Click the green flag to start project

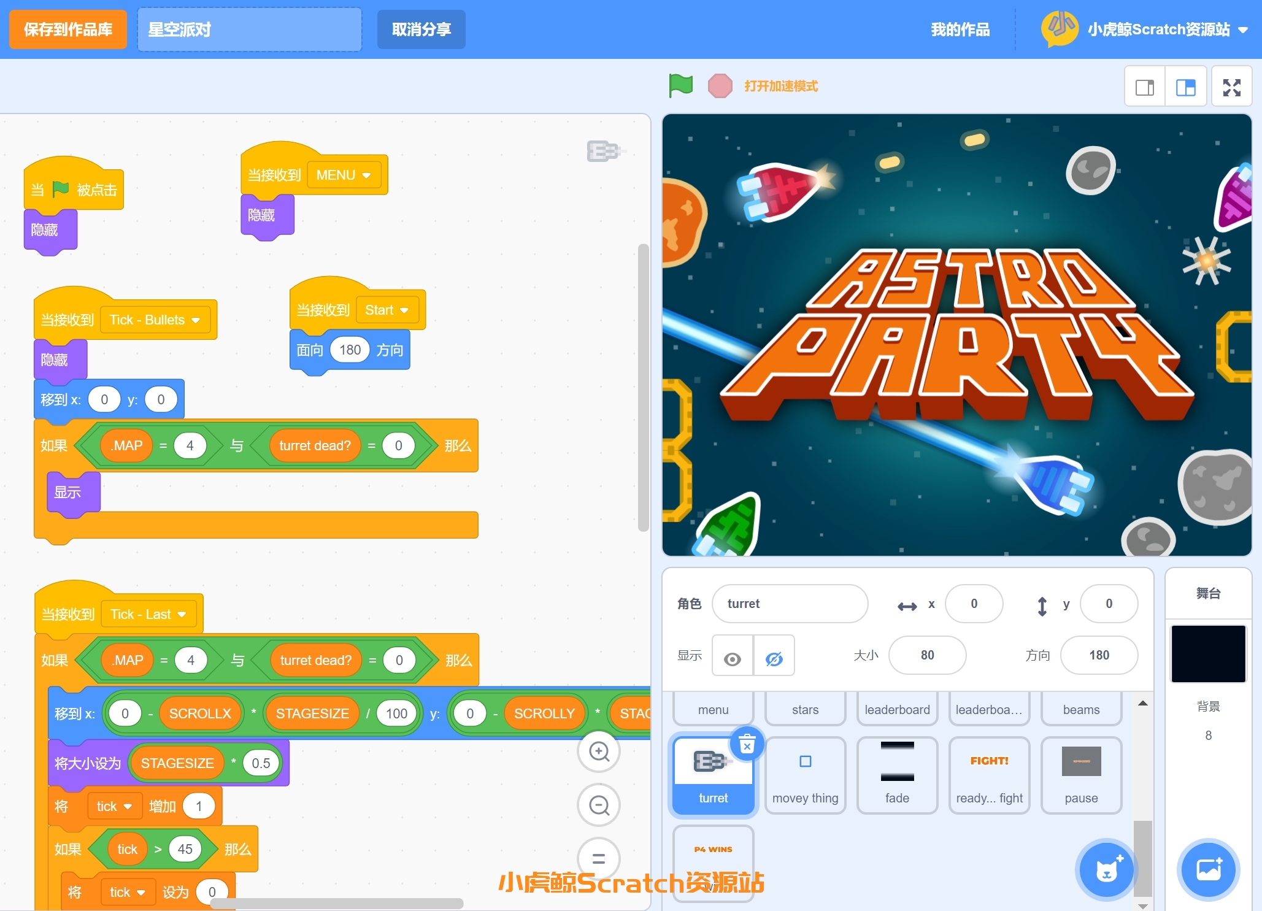(x=680, y=86)
